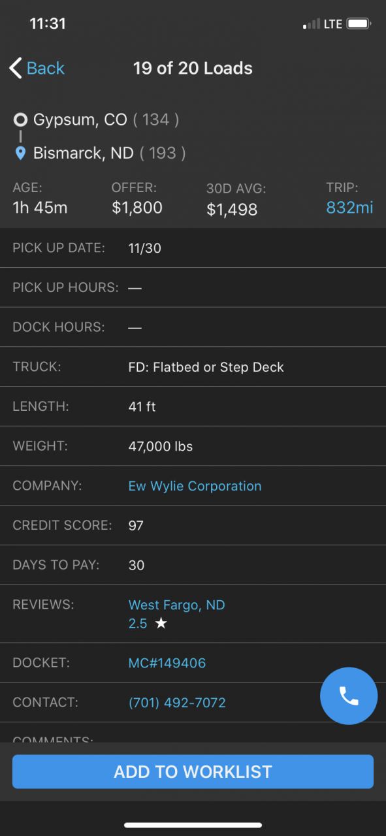386x836 pixels.
Task: Open docket MC#149406 link
Action: click(167, 663)
